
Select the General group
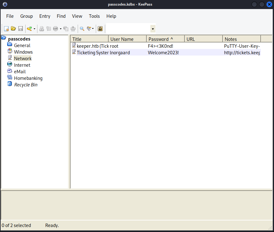click(x=22, y=46)
